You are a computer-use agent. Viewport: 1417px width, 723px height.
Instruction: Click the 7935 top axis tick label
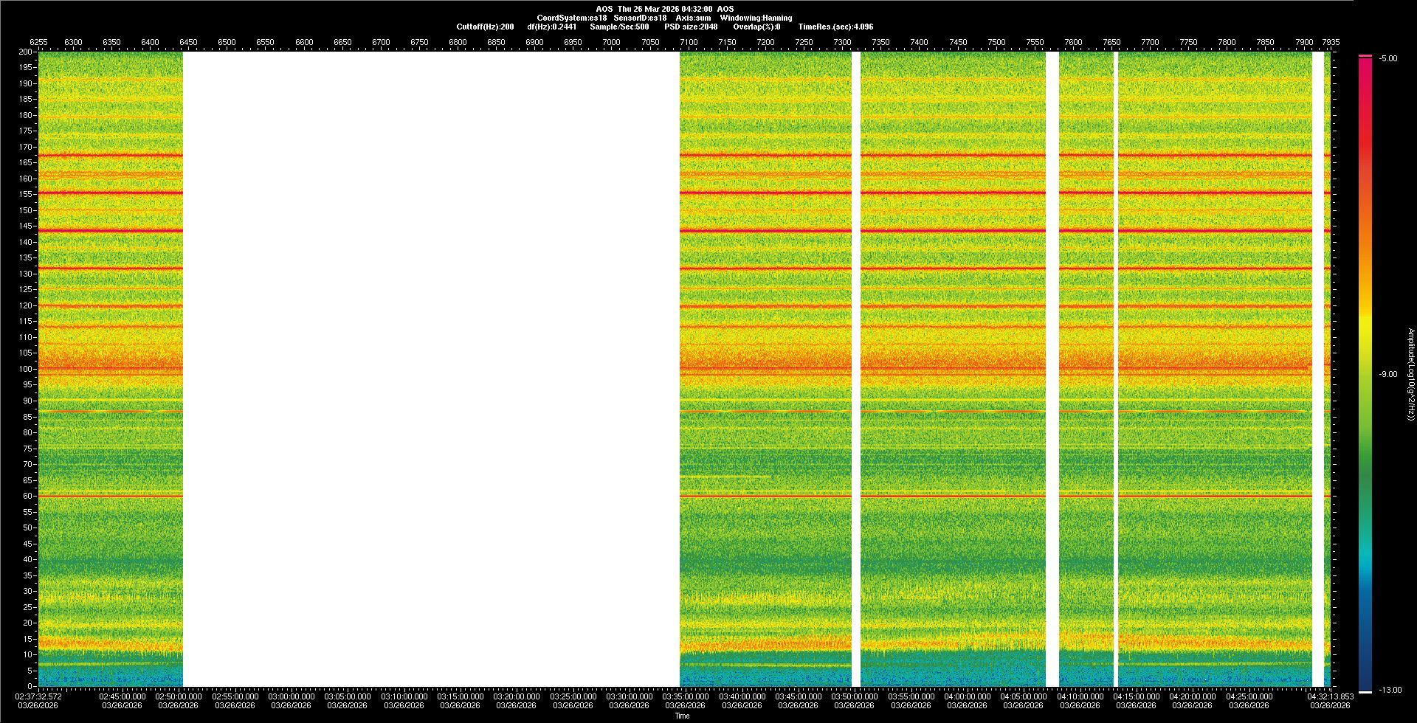tap(1331, 42)
